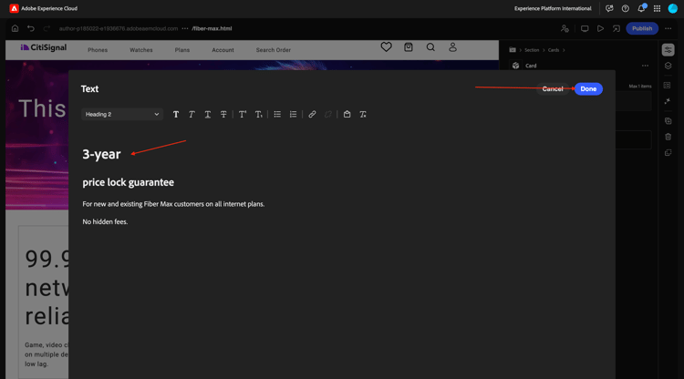This screenshot has width=684, height=379.
Task: Click 'price lock guarantee' heading text
Action: [128, 182]
